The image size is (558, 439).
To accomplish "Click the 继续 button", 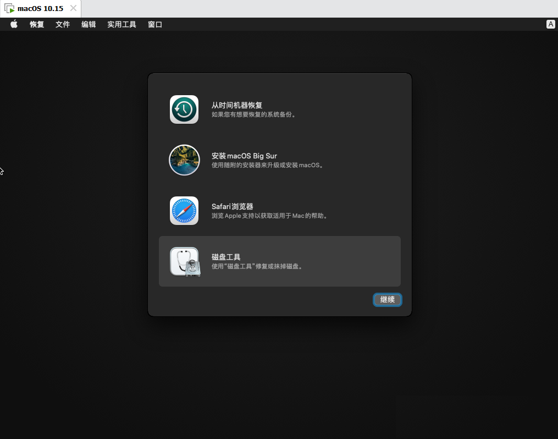I will pos(387,299).
